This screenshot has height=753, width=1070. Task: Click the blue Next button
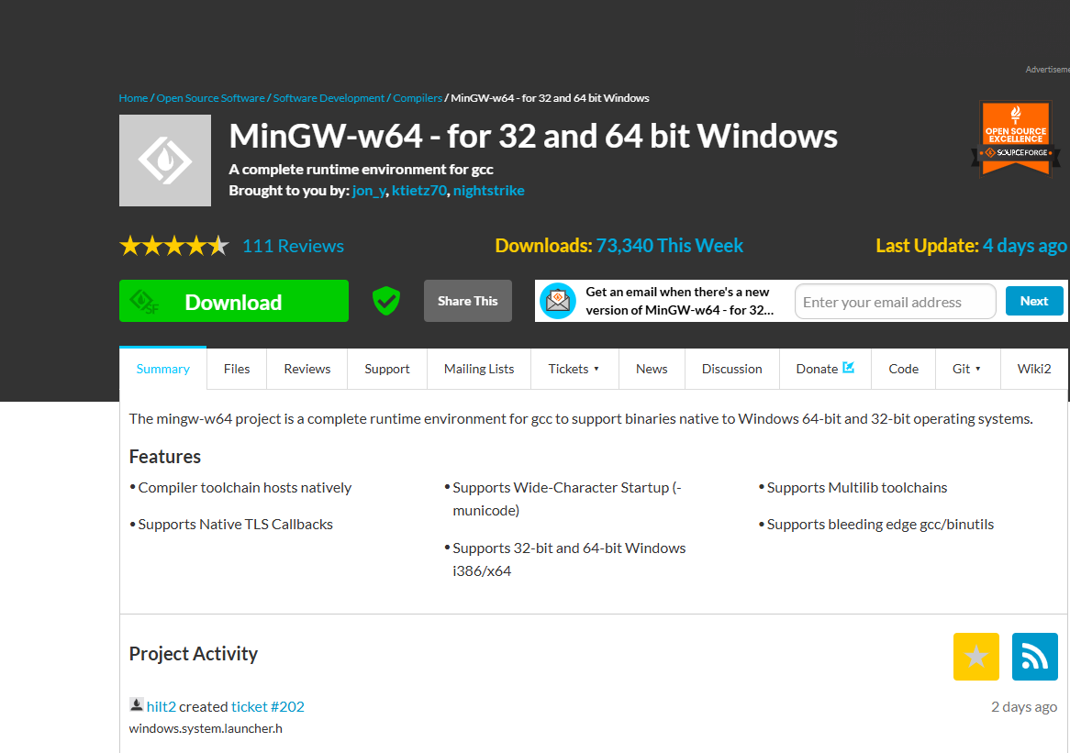[x=1034, y=301]
